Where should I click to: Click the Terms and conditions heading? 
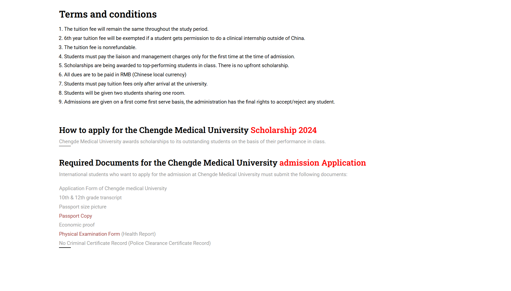(x=108, y=14)
